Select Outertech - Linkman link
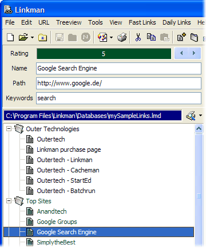Image resolution: width=206 pixels, height=248 pixels. click(65, 160)
